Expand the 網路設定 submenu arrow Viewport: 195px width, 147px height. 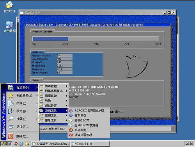[66, 106]
